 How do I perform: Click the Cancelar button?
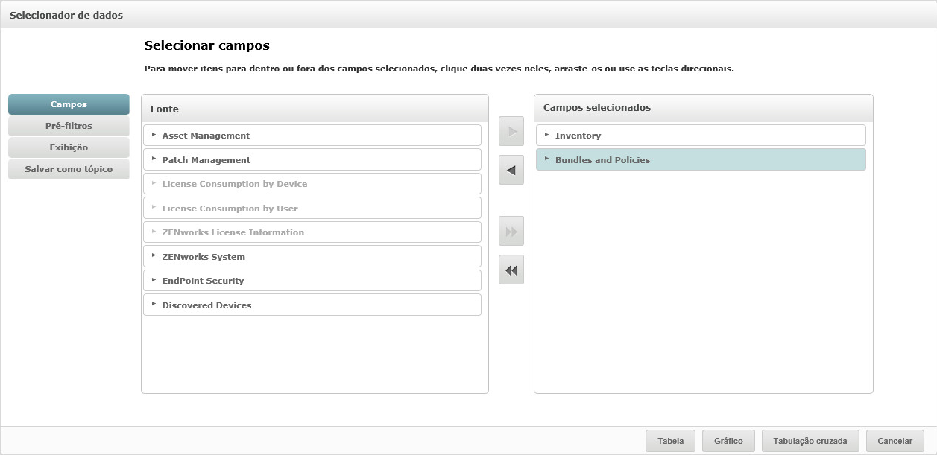point(895,441)
